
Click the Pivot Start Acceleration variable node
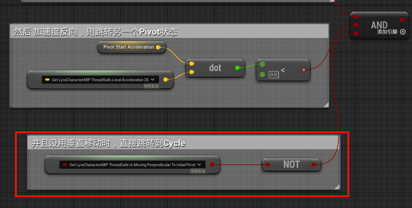(x=132, y=47)
